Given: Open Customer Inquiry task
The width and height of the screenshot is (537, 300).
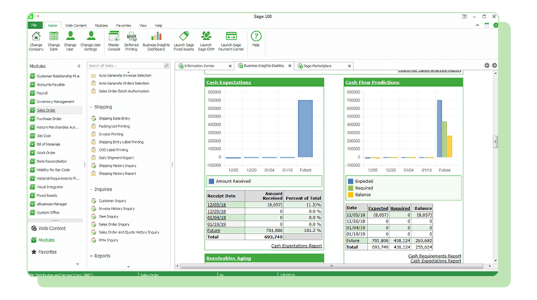Looking at the screenshot, I should click(112, 201).
